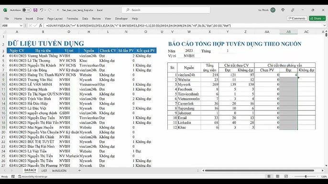
Task: Switch to the Data ribbon tab
Action: [85, 19]
